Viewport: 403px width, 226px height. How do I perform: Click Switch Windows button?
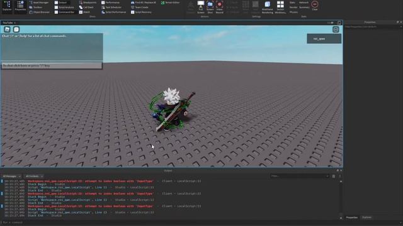[x=280, y=7]
